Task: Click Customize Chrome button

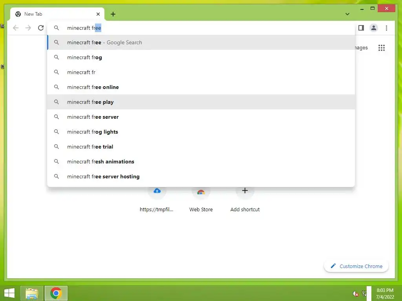Action: coord(356,266)
